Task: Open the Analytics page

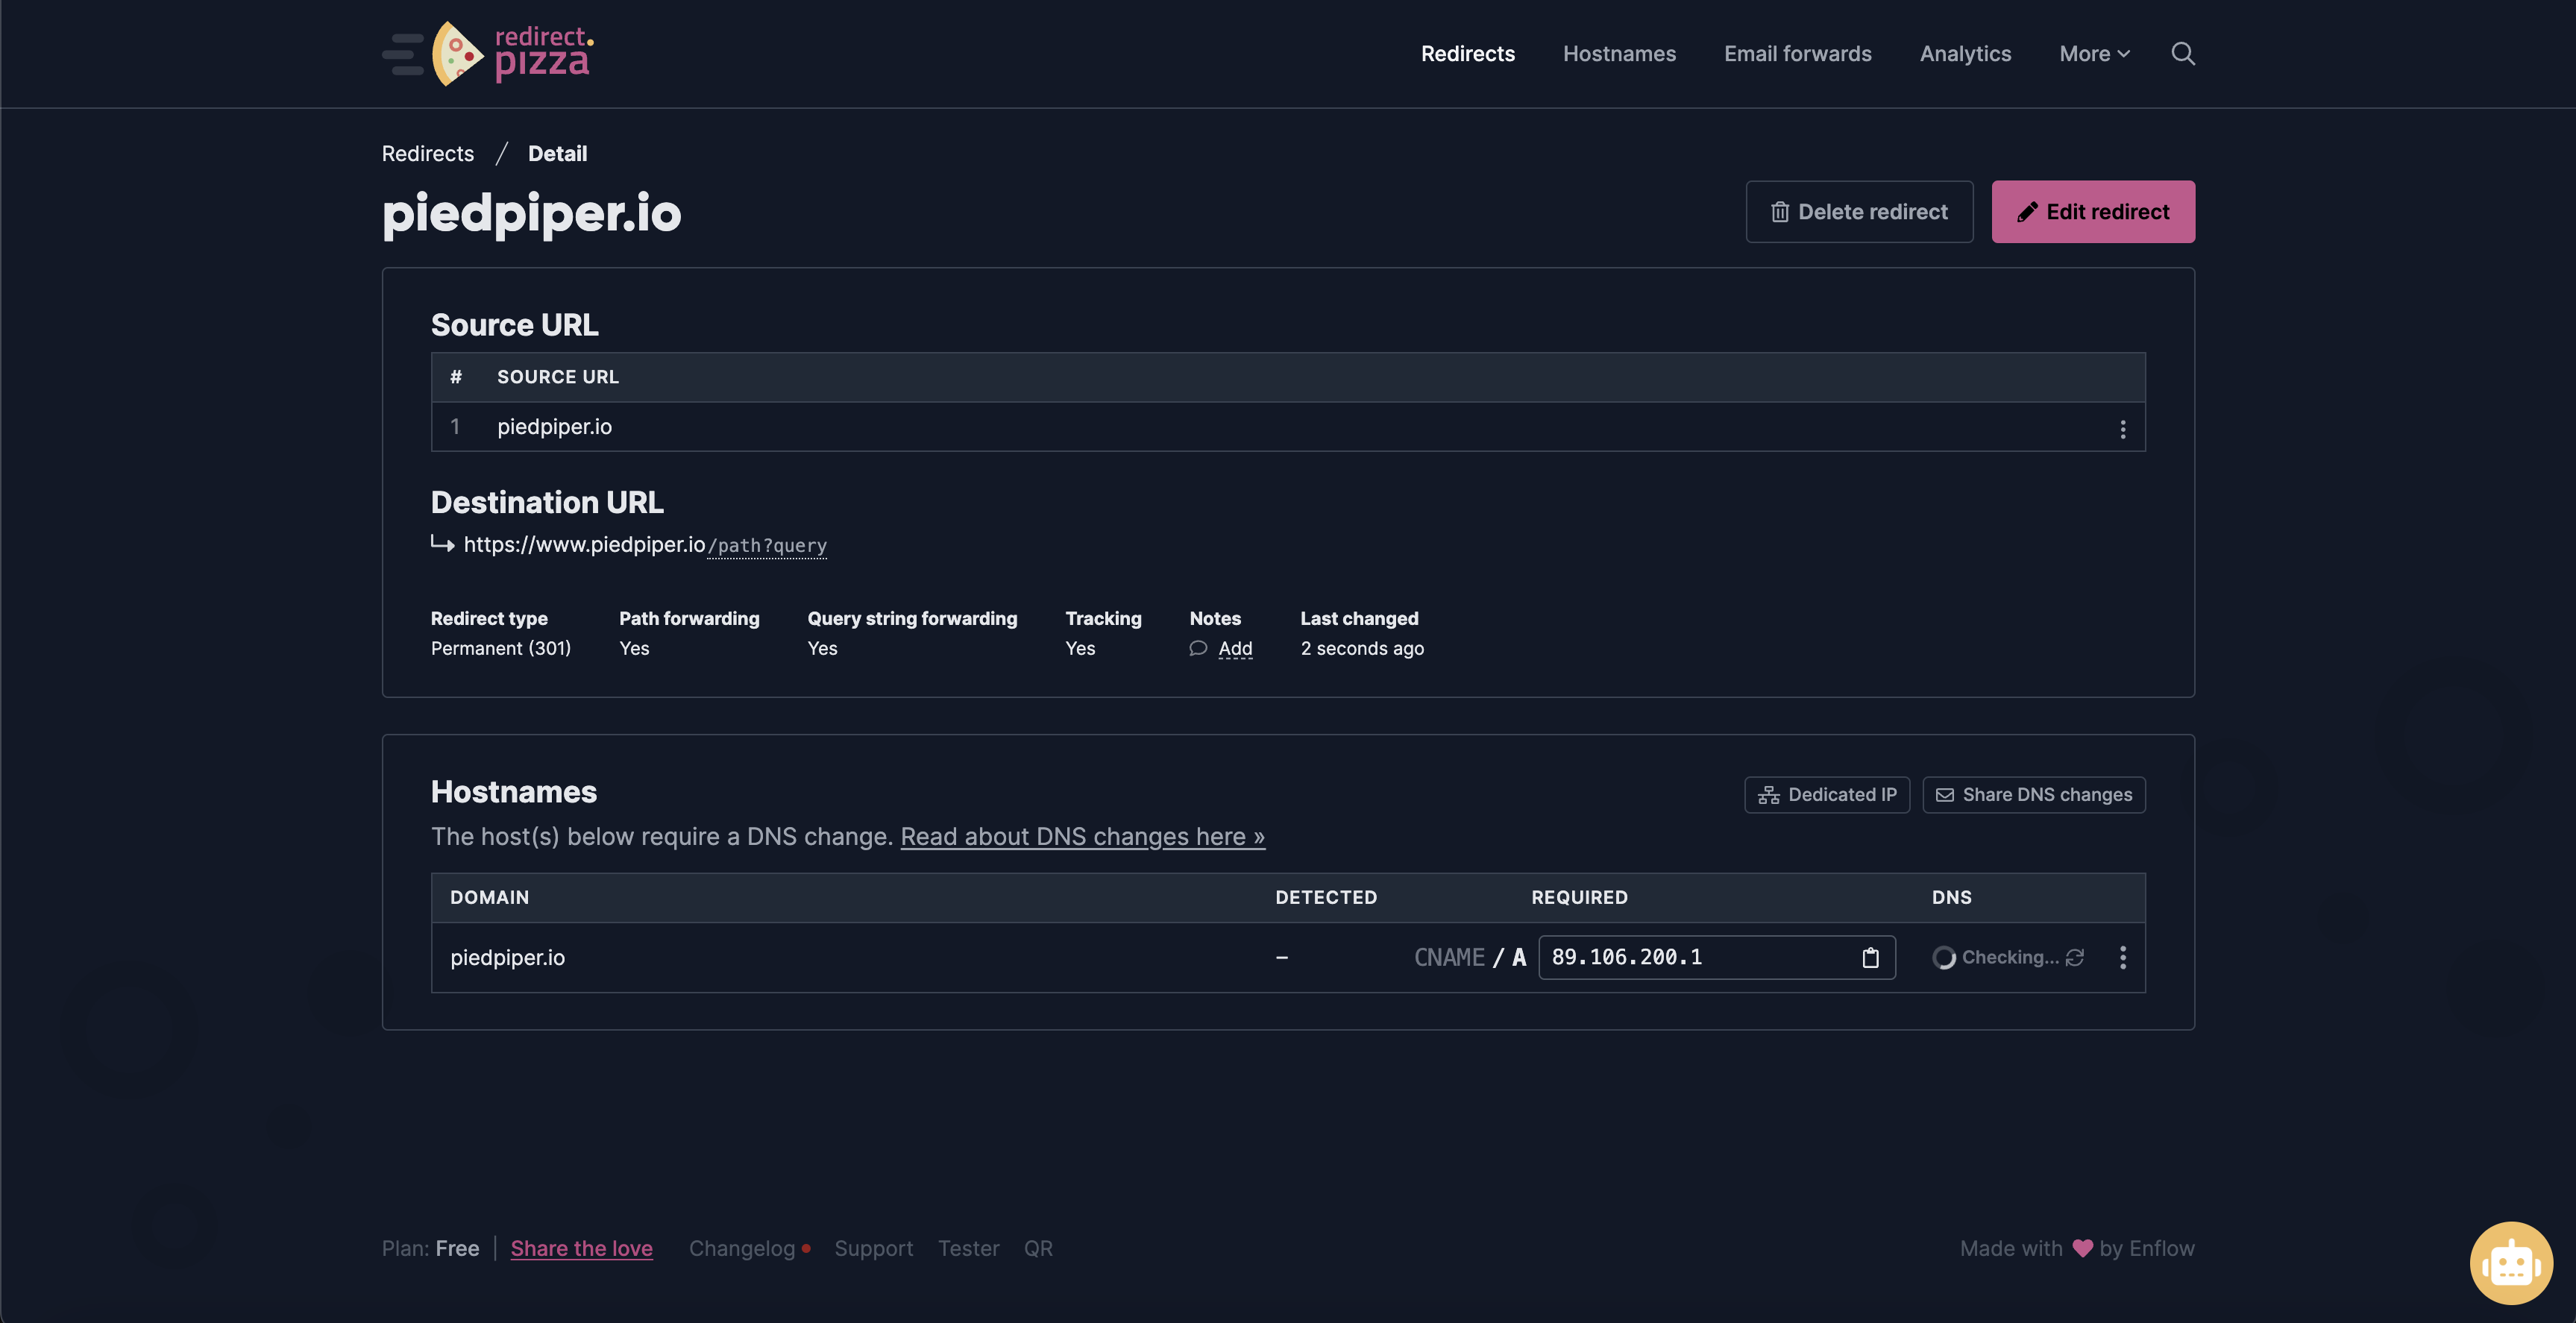Action: pyautogui.click(x=1965, y=54)
